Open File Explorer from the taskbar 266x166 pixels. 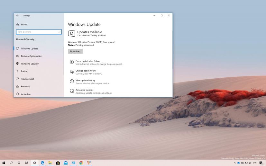(50, 163)
